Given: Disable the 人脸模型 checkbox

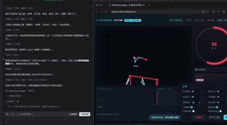Looking at the screenshot, I should coord(191,107).
